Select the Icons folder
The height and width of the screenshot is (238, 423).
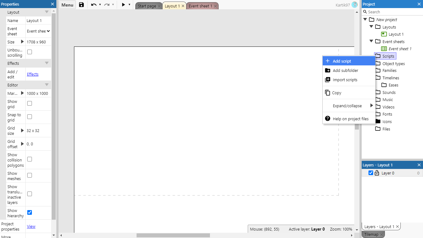387,121
